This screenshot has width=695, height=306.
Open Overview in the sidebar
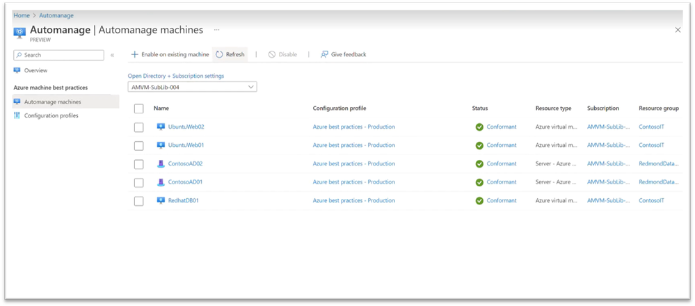[36, 70]
